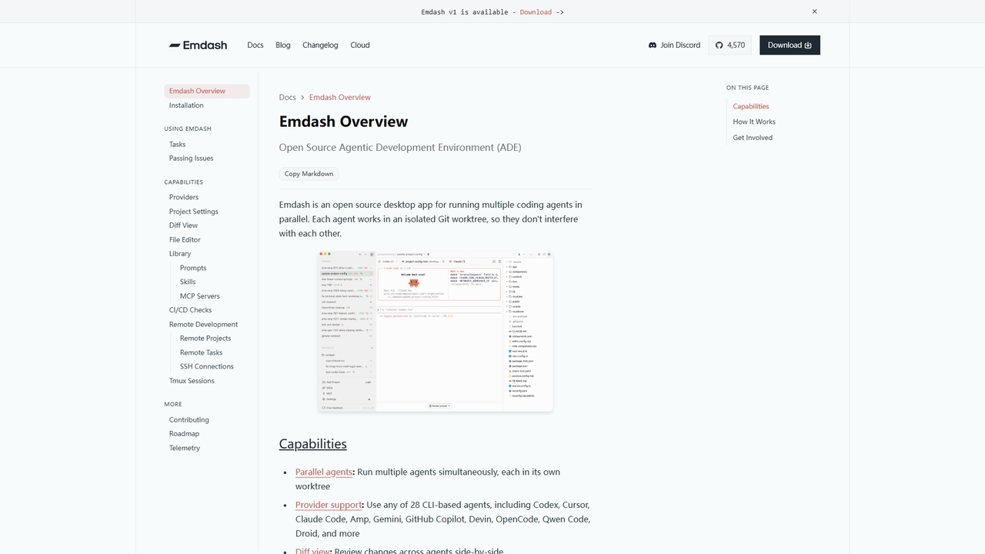Jump to Capabilities in On This Page

(x=751, y=107)
